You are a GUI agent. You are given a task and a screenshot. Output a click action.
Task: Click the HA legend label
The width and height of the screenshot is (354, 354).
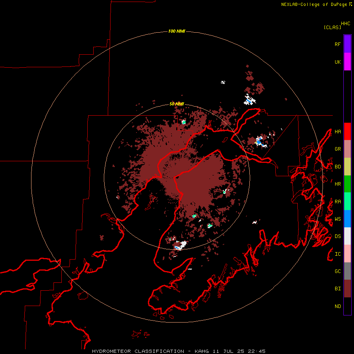pos(337,131)
